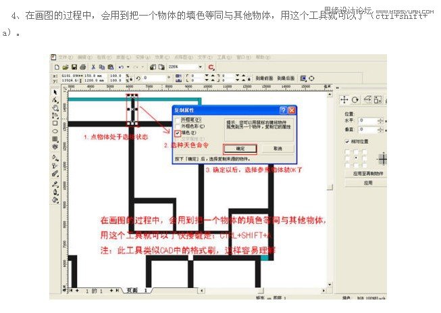441x313 pixels.
Task: Click the vertical scrollbar down arrow
Action: coord(330,285)
